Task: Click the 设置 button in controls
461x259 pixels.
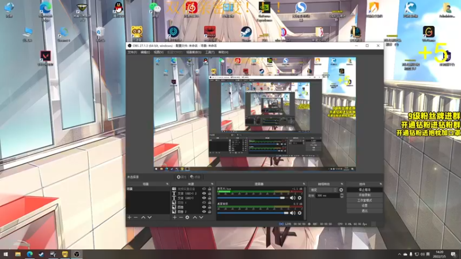Action: click(x=365, y=205)
